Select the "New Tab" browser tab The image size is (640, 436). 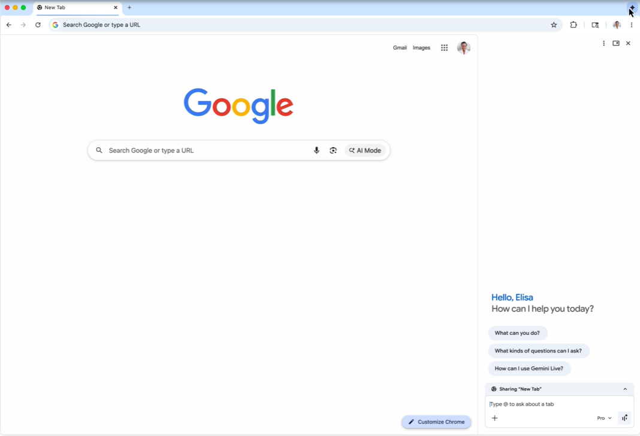click(x=72, y=8)
